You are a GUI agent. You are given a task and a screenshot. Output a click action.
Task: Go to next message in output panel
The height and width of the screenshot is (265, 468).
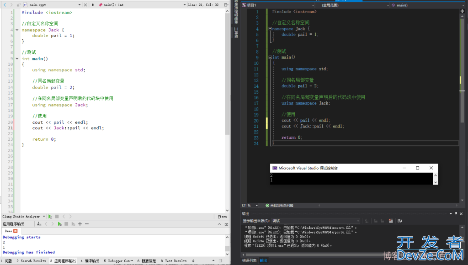click(382, 221)
